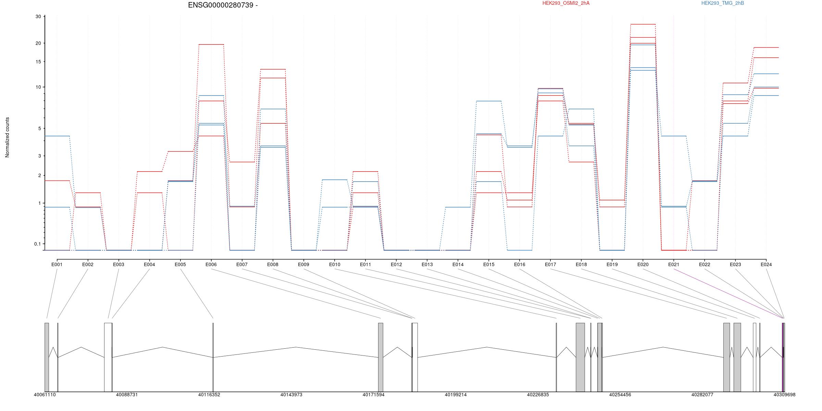Click y-axis tick value 5
The width and height of the screenshot is (822, 411).
(x=39, y=128)
